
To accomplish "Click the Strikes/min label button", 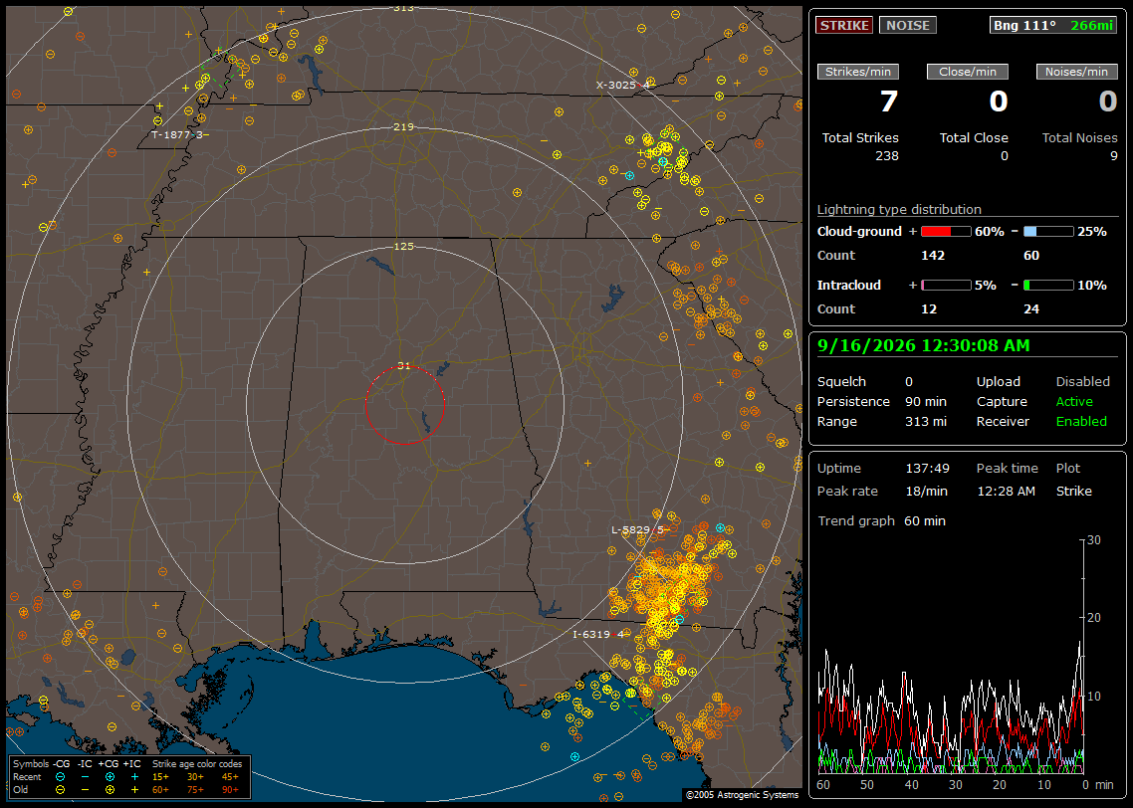I will [857, 72].
